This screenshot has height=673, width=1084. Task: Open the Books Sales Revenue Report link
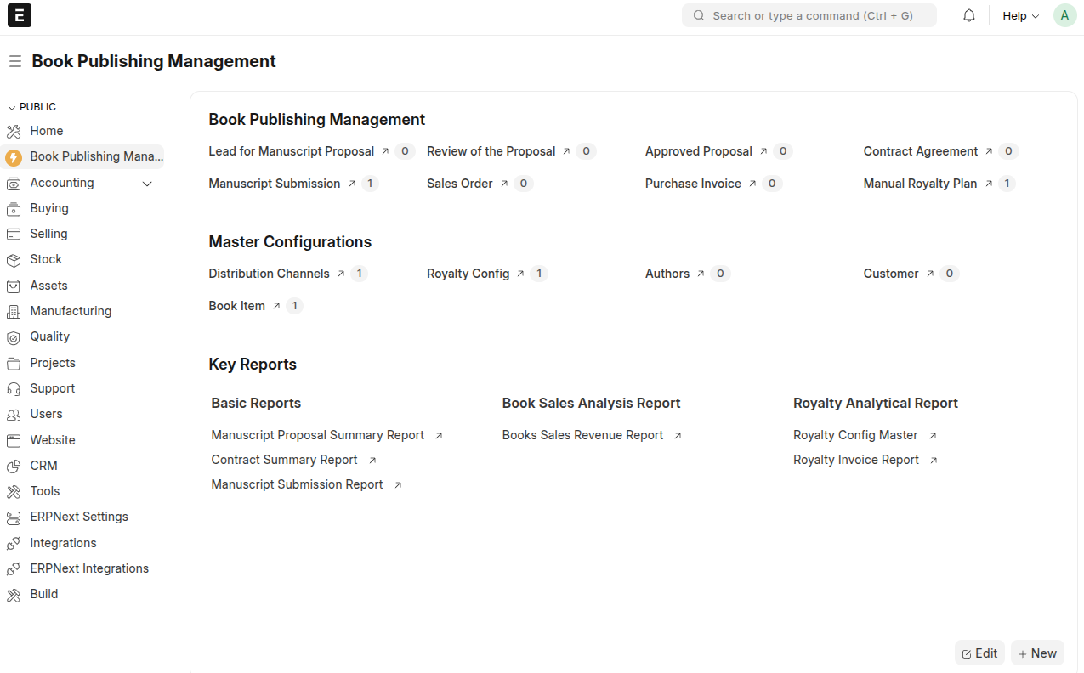click(x=582, y=434)
